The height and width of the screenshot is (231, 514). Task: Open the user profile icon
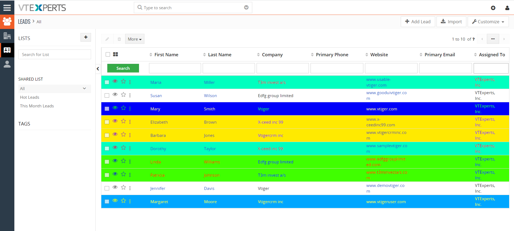click(x=507, y=8)
